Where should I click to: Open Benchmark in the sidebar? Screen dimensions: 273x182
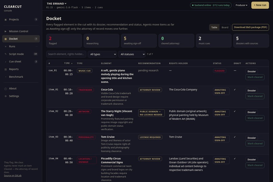click(x=21, y=77)
